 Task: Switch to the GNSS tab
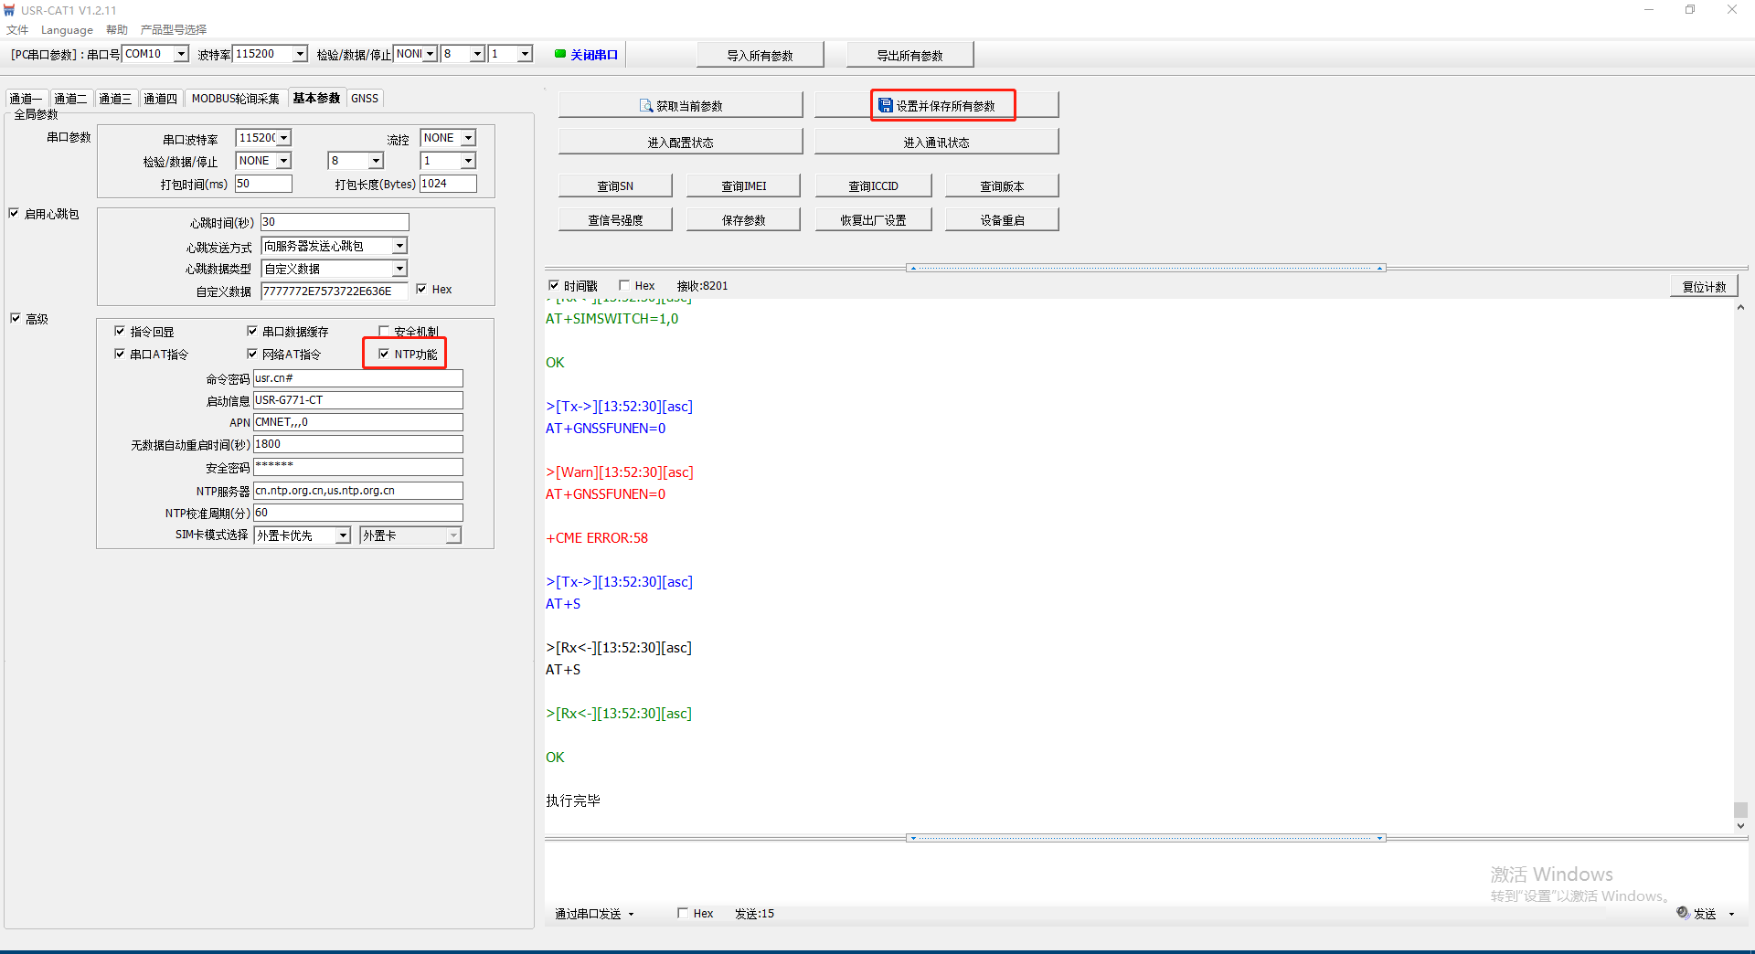pos(364,99)
